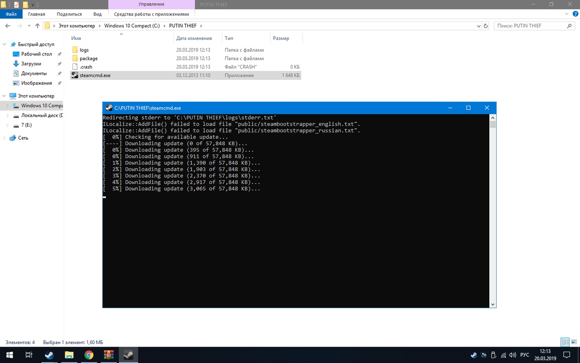This screenshot has width=580, height=363.
Task: Click the volume icon in system tray
Action: (x=512, y=355)
